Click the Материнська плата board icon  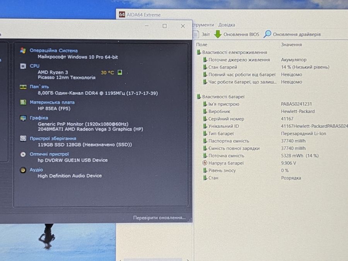(x=23, y=102)
